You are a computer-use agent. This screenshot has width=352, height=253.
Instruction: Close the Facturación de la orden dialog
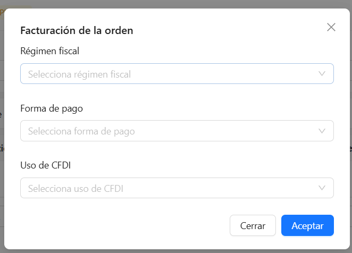click(x=331, y=27)
